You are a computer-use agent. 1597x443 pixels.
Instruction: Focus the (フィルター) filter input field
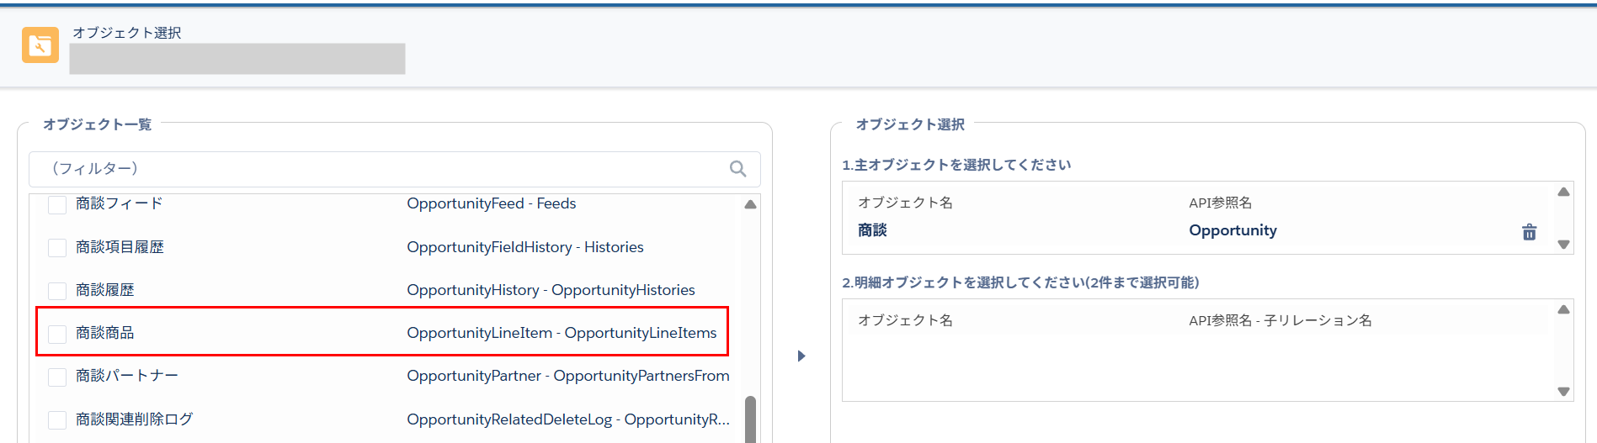coord(395,169)
